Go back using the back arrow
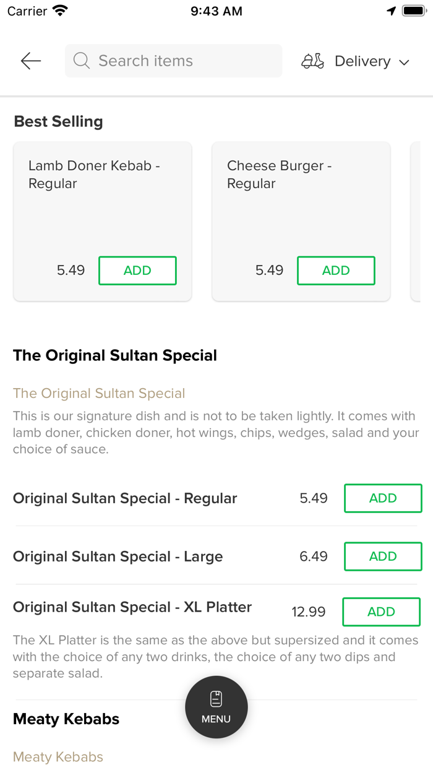This screenshot has width=433, height=770. click(x=30, y=61)
